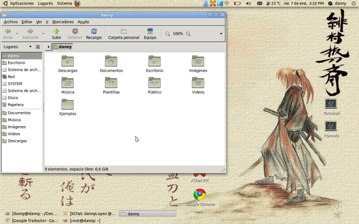Launch the Konsole desktop icon
Image resolution: width=359 pixels, height=224 pixels.
[x=331, y=126]
